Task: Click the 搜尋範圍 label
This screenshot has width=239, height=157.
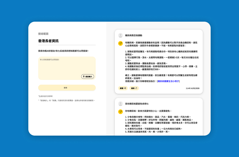Action: pyautogui.click(x=43, y=34)
